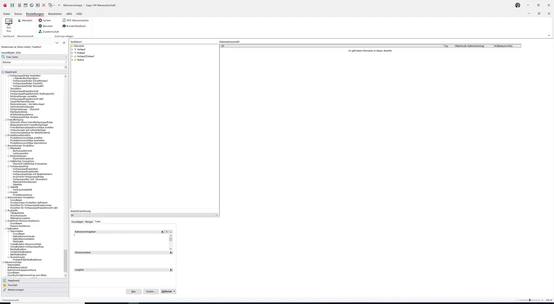Open the Hilfe menu
Viewport: 554px width, 304px height.
(x=79, y=14)
